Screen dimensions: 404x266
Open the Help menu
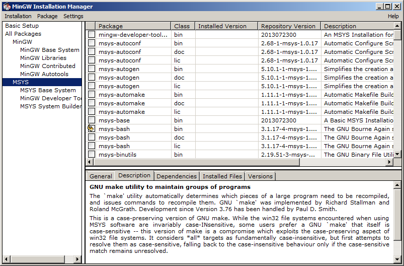393,16
